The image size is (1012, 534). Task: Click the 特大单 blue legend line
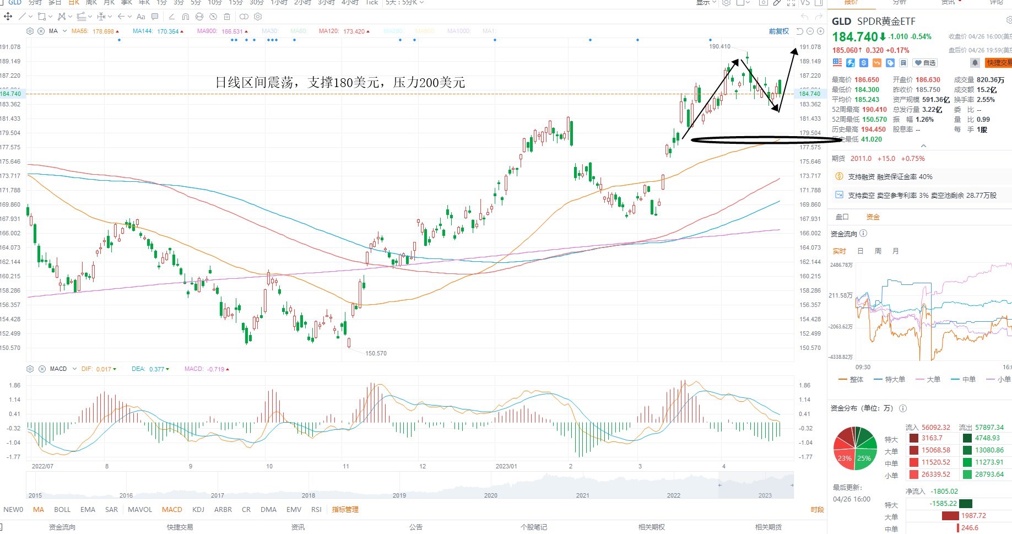click(x=889, y=380)
